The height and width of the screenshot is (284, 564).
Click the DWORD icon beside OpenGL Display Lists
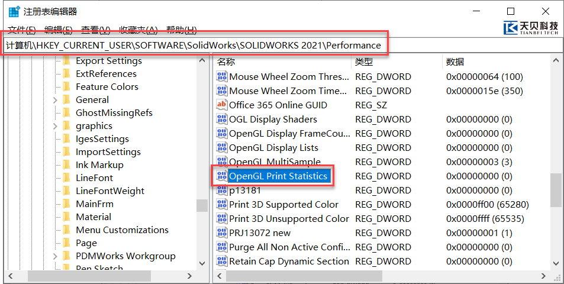click(x=221, y=148)
